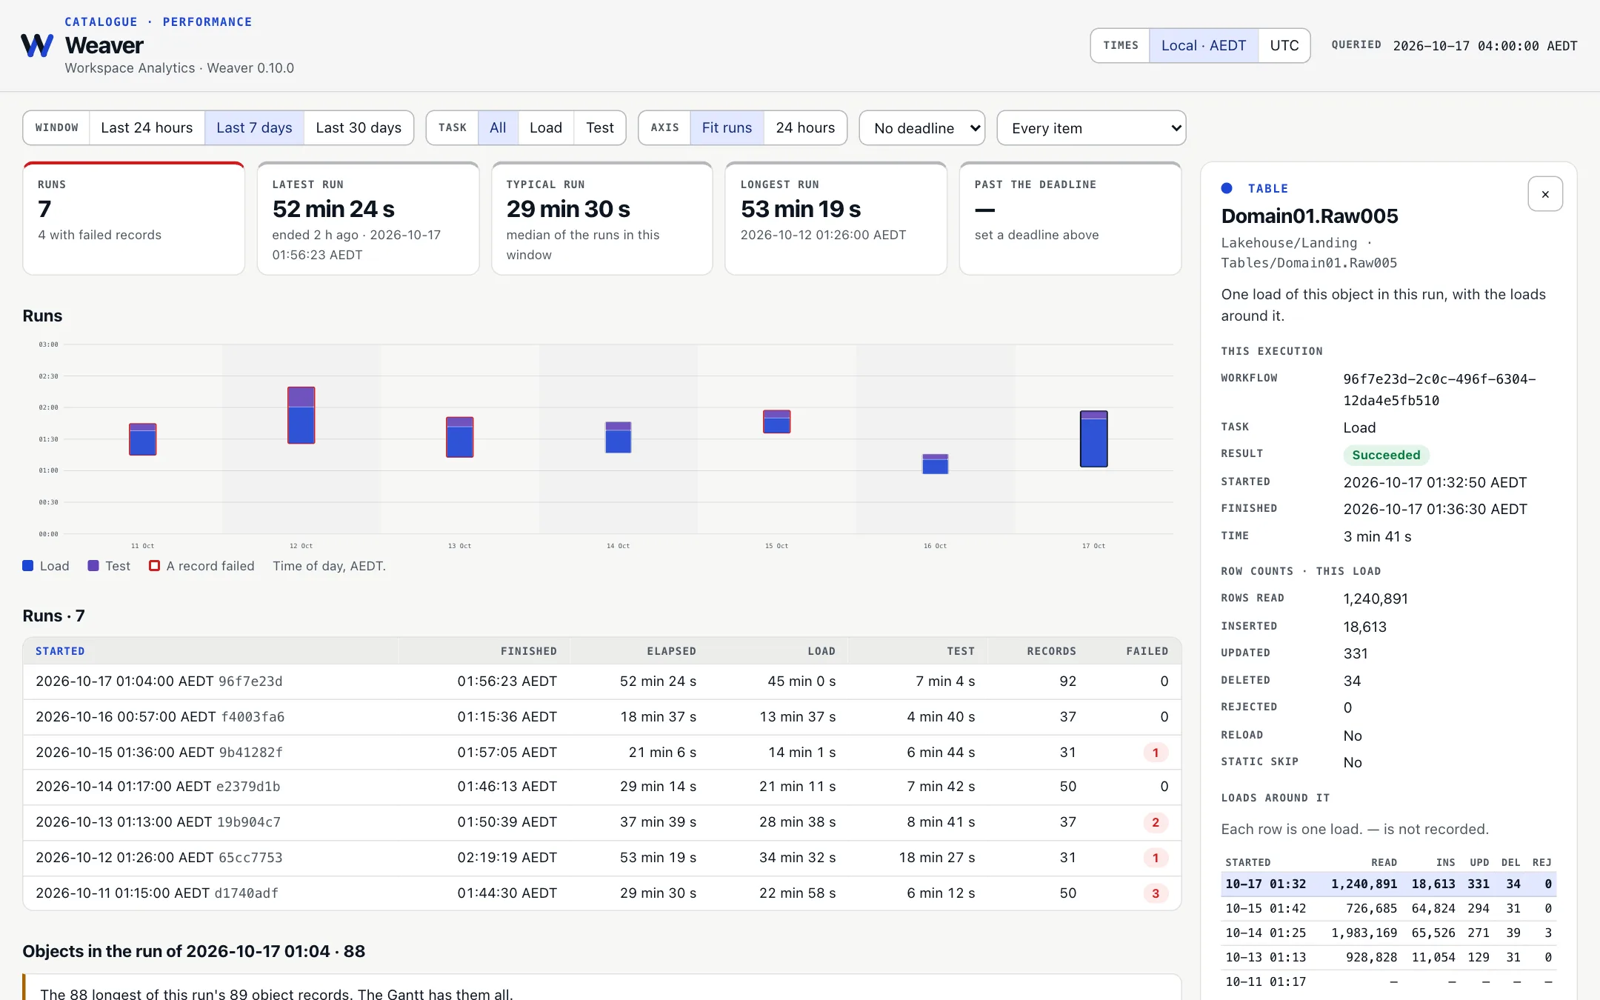Close the Domain01.Raw005 table panel
Viewport: 1600px width, 1000px height.
point(1545,194)
